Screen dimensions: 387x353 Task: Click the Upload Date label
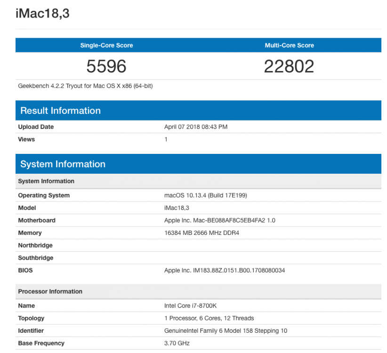coord(36,127)
